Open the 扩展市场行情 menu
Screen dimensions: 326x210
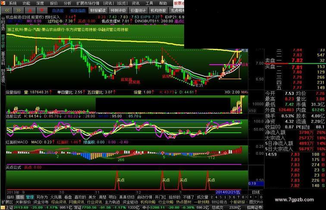(88, 3)
